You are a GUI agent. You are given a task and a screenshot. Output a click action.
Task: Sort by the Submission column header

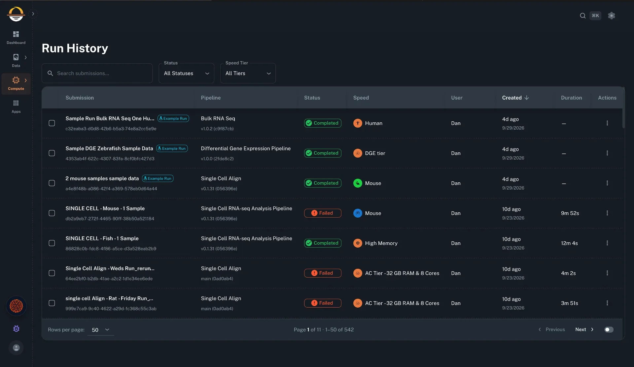[x=80, y=98]
